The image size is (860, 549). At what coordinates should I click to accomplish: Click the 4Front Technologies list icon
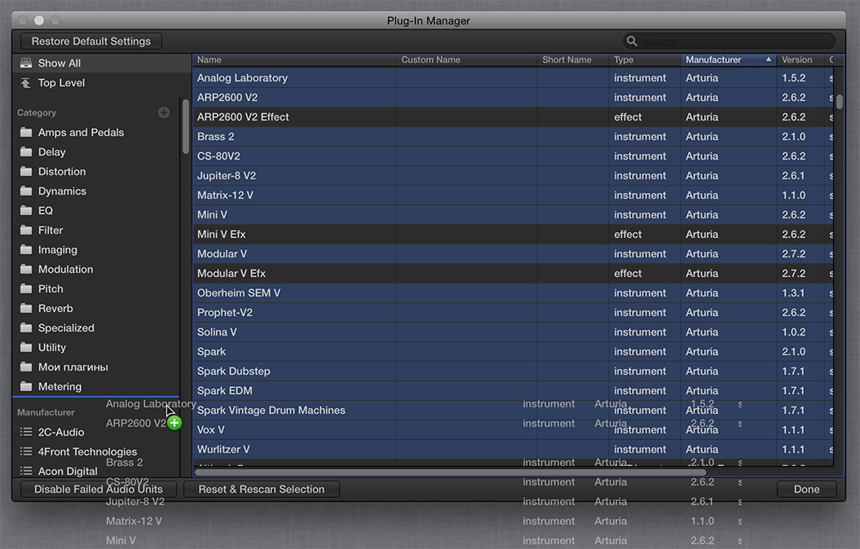pos(26,451)
